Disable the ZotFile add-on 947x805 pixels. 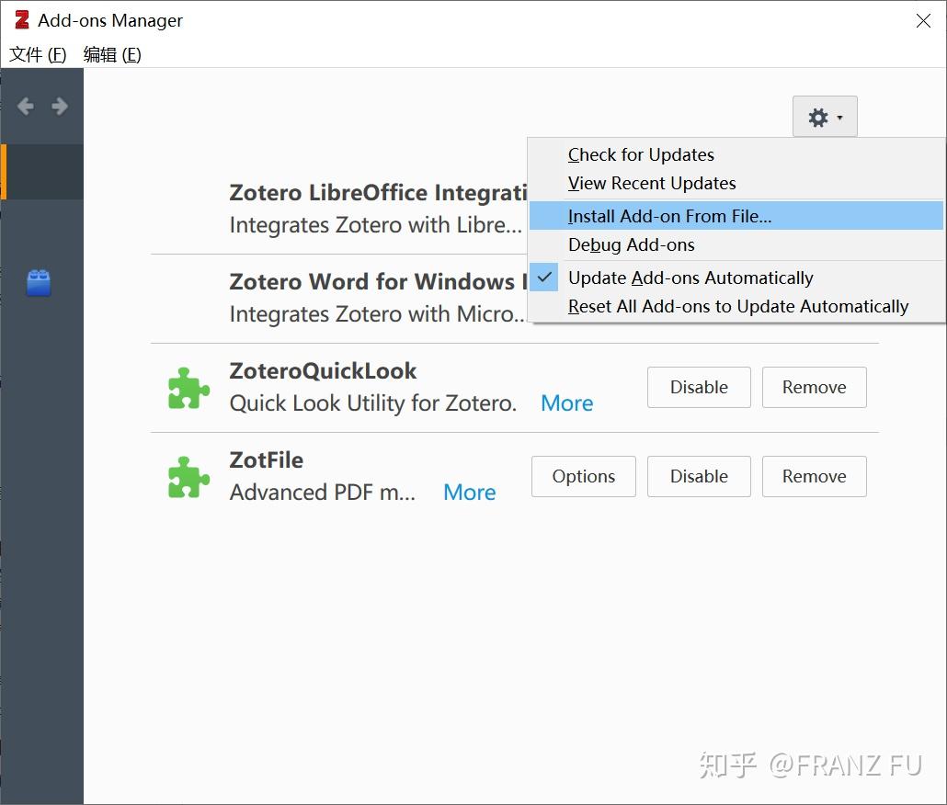click(x=699, y=476)
